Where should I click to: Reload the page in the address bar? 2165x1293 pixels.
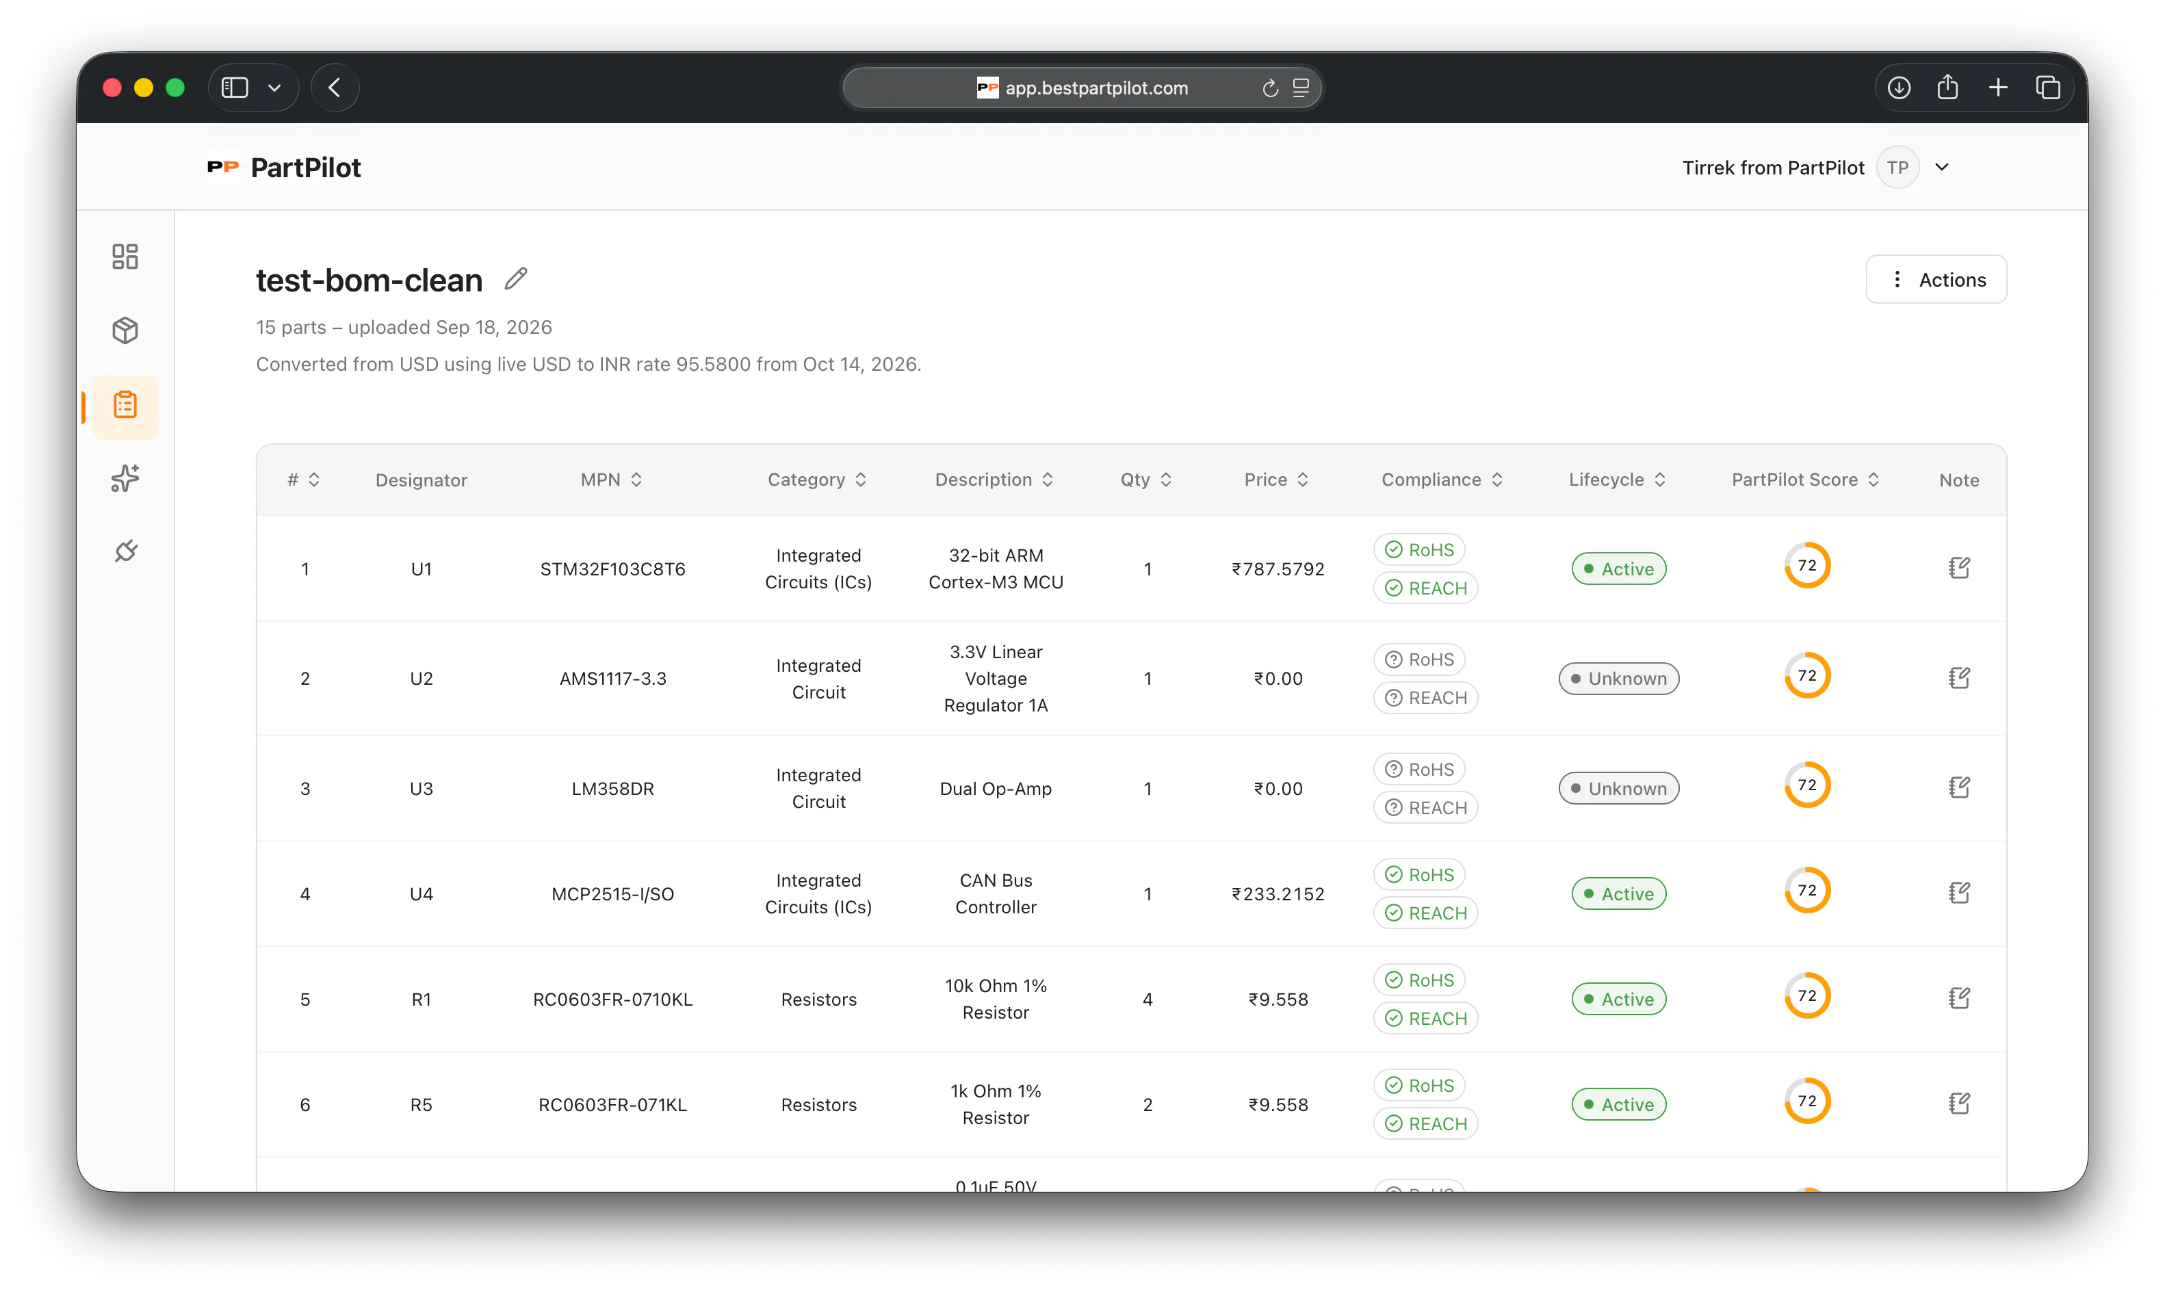click(x=1270, y=88)
